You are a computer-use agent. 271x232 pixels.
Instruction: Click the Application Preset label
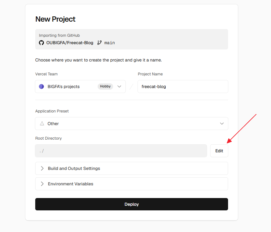point(52,111)
